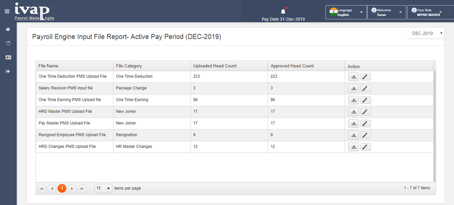Image resolution: width=454 pixels, height=205 pixels.
Task: Edit Resigned Employee PMS Upload File row
Action: click(x=366, y=135)
